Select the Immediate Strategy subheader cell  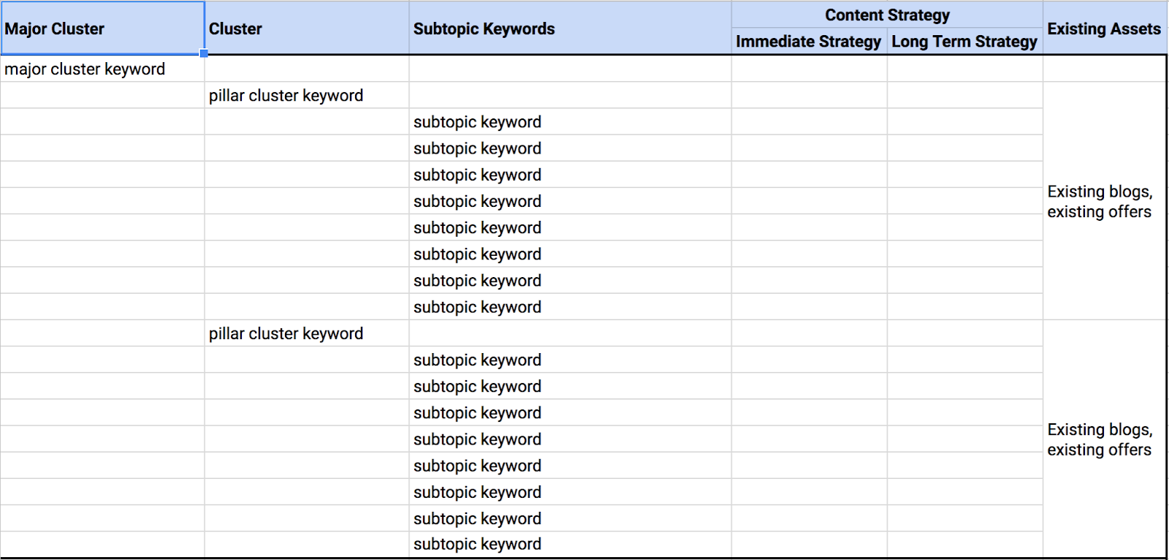click(809, 42)
